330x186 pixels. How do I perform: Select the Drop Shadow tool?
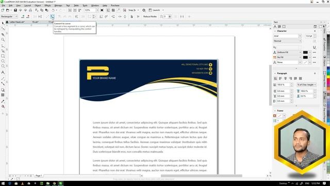(x=3, y=90)
